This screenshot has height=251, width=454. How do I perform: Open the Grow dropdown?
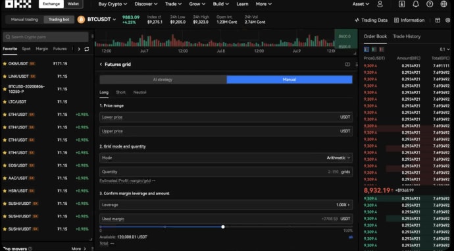click(x=197, y=4)
